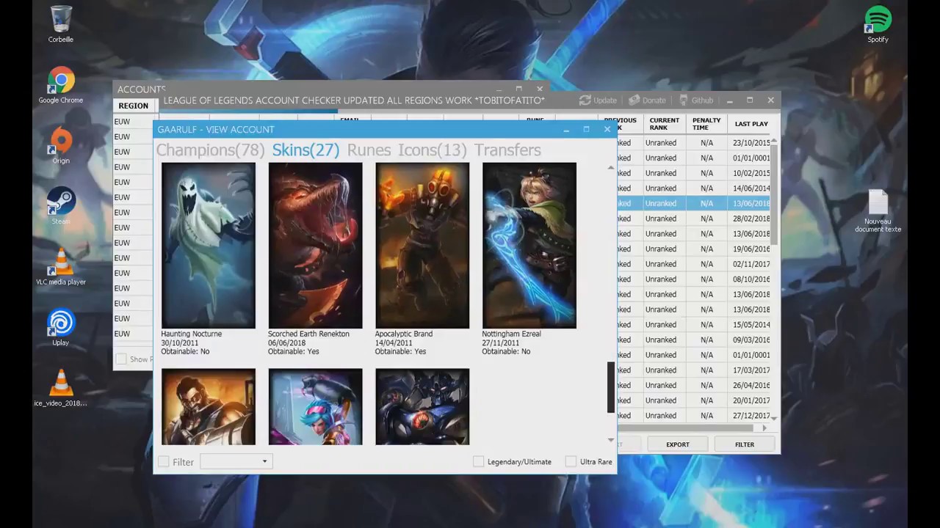The height and width of the screenshot is (528, 940).
Task: Open the Corbeille recycle bin icon
Action: point(61,24)
